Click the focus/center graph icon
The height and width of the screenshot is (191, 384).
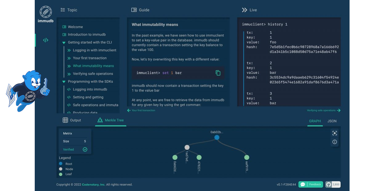coord(335,133)
